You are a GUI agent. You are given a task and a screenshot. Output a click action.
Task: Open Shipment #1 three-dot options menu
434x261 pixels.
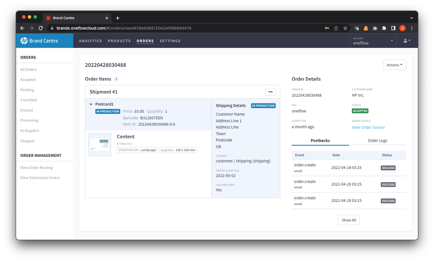(x=270, y=92)
